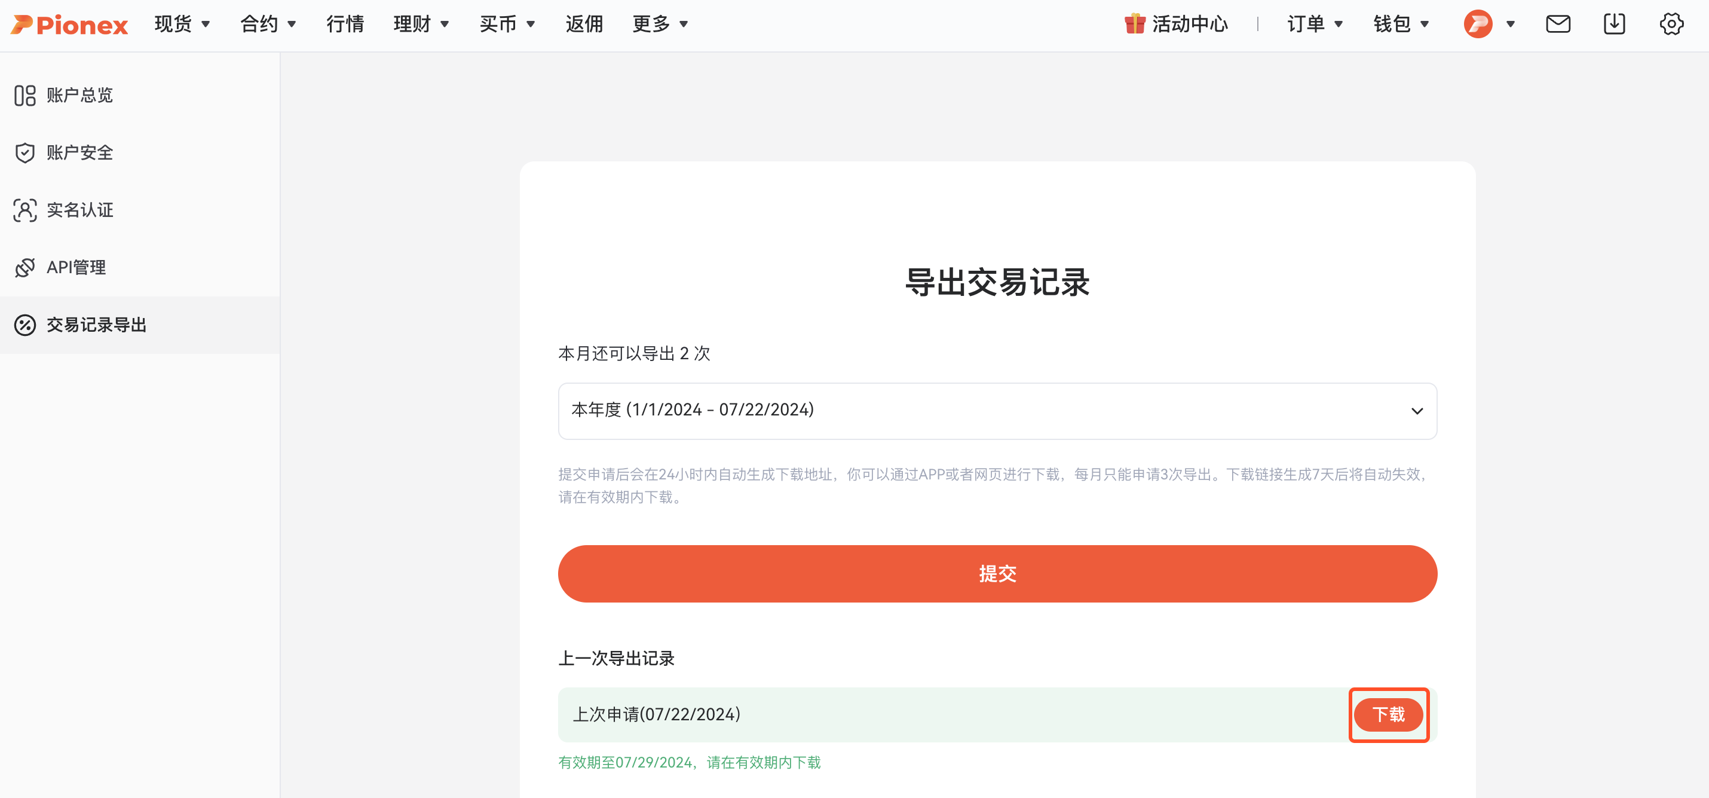Select the 账户安全 shield icon
The width and height of the screenshot is (1709, 798).
click(25, 152)
